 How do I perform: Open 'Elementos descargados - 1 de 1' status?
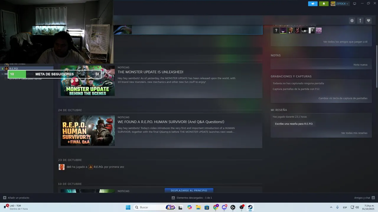[x=194, y=198]
